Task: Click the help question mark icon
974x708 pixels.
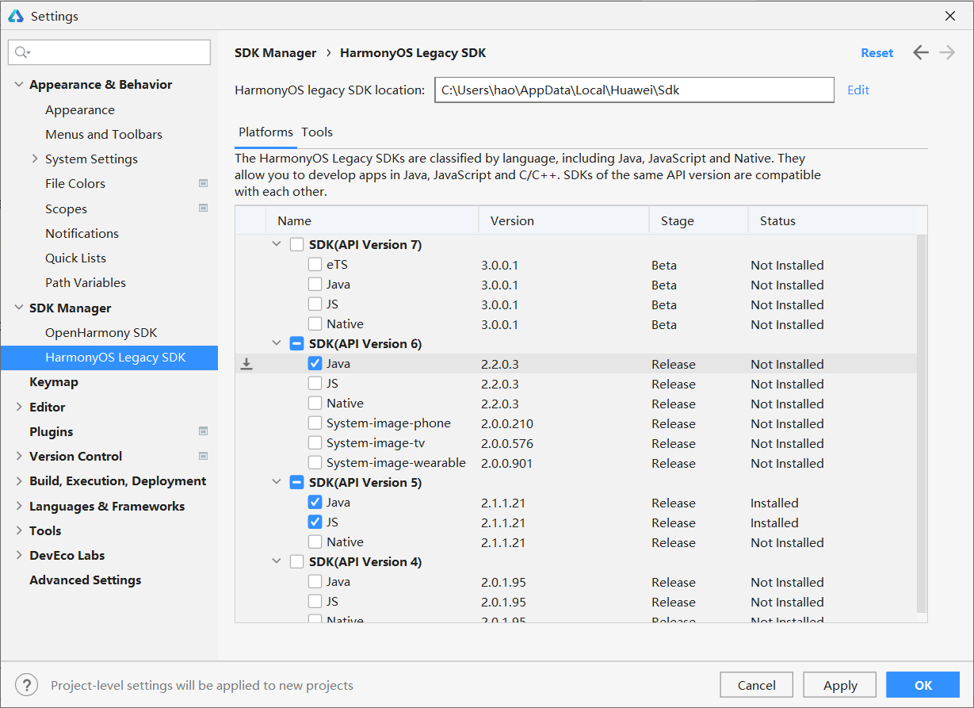Action: pyautogui.click(x=26, y=685)
